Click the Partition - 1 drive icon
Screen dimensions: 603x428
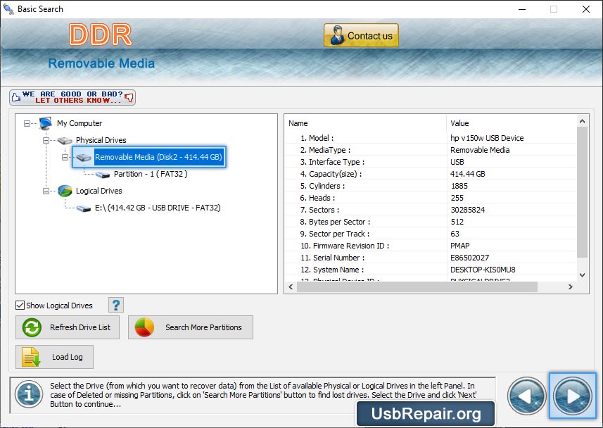tap(103, 175)
